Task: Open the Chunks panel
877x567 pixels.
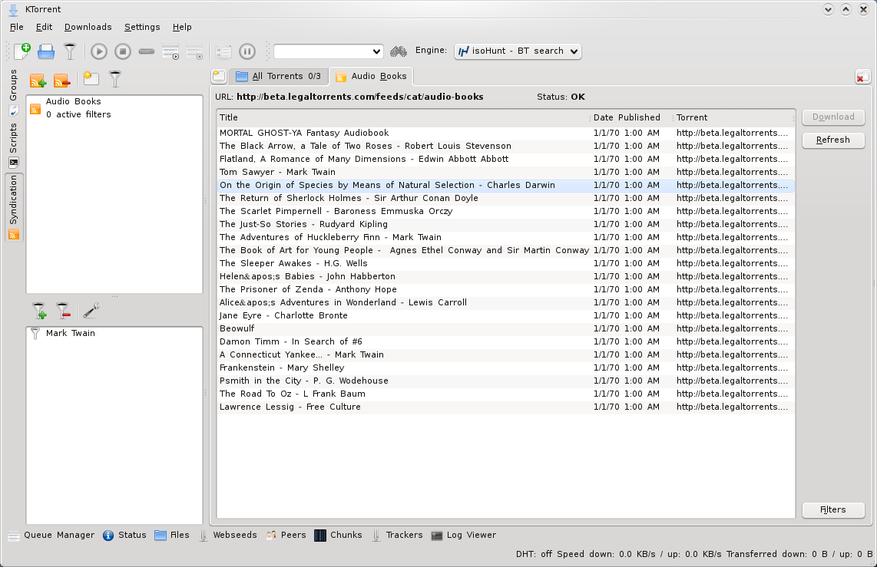Action: coord(339,535)
